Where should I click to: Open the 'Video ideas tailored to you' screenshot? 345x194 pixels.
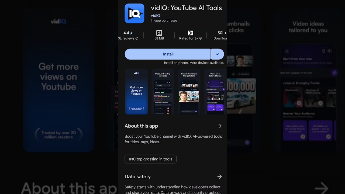(215, 92)
